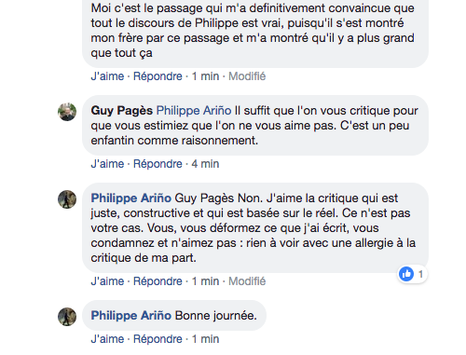Viewport: 466px width, 355px height.
Task: Reply to Guy Pagès's comment via Répondre
Action: (158, 164)
